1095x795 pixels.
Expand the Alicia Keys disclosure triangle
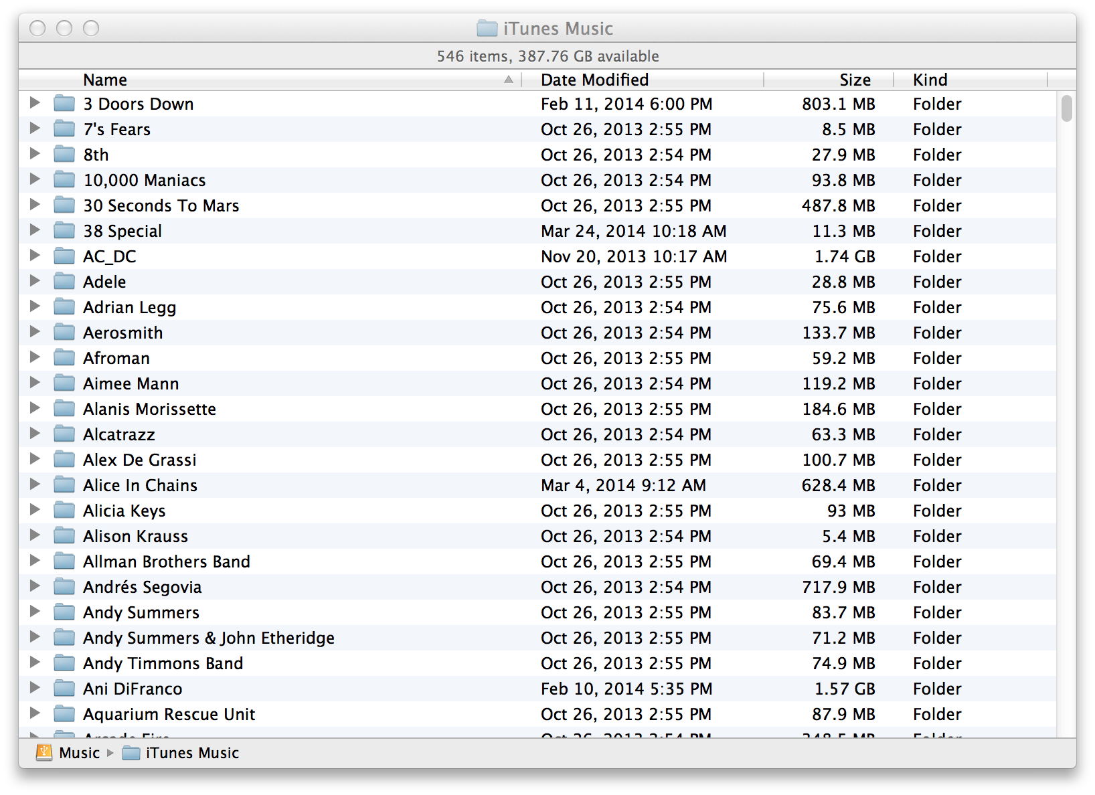[35, 510]
